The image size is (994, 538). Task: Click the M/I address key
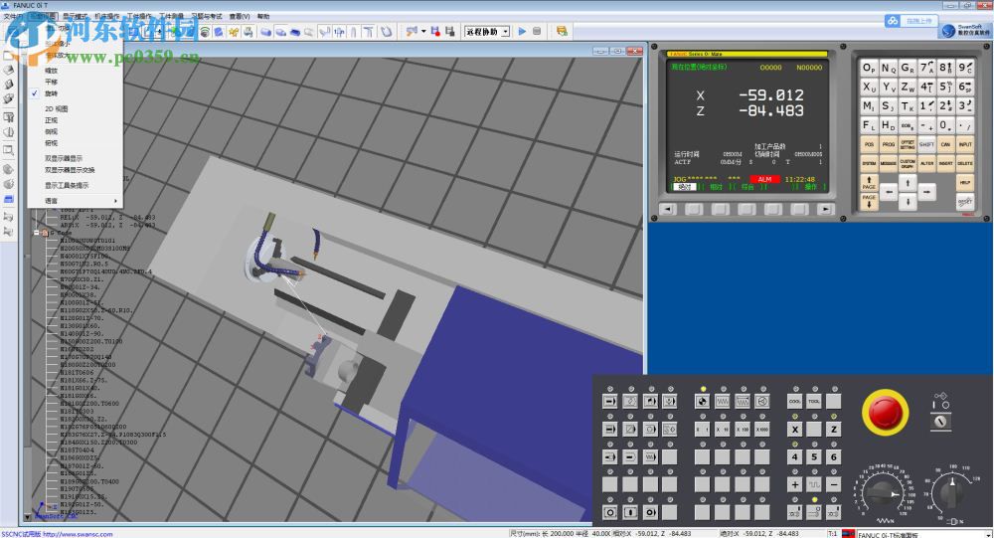[869, 106]
